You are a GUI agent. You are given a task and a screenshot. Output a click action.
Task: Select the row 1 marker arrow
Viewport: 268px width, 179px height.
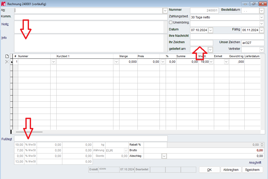click(12, 62)
